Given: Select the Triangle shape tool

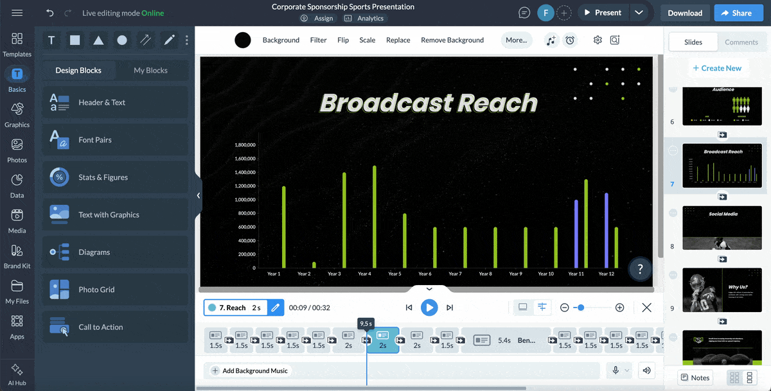Looking at the screenshot, I should 98,40.
